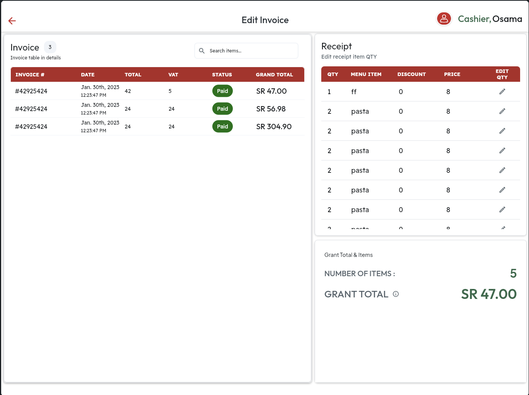Edit quantity of the last fully visible pasta row
The width and height of the screenshot is (529, 395).
pos(502,209)
